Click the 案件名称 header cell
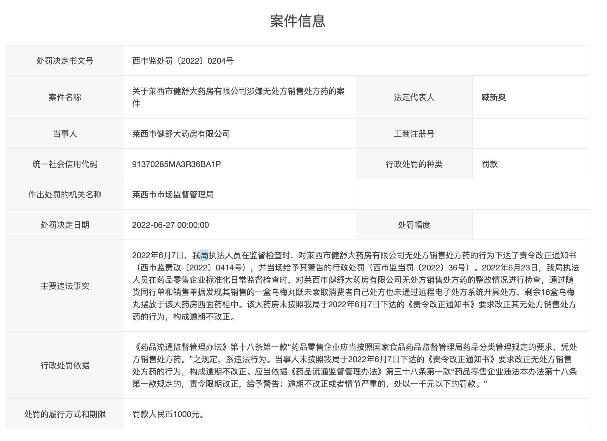607x441 pixels. click(x=65, y=97)
